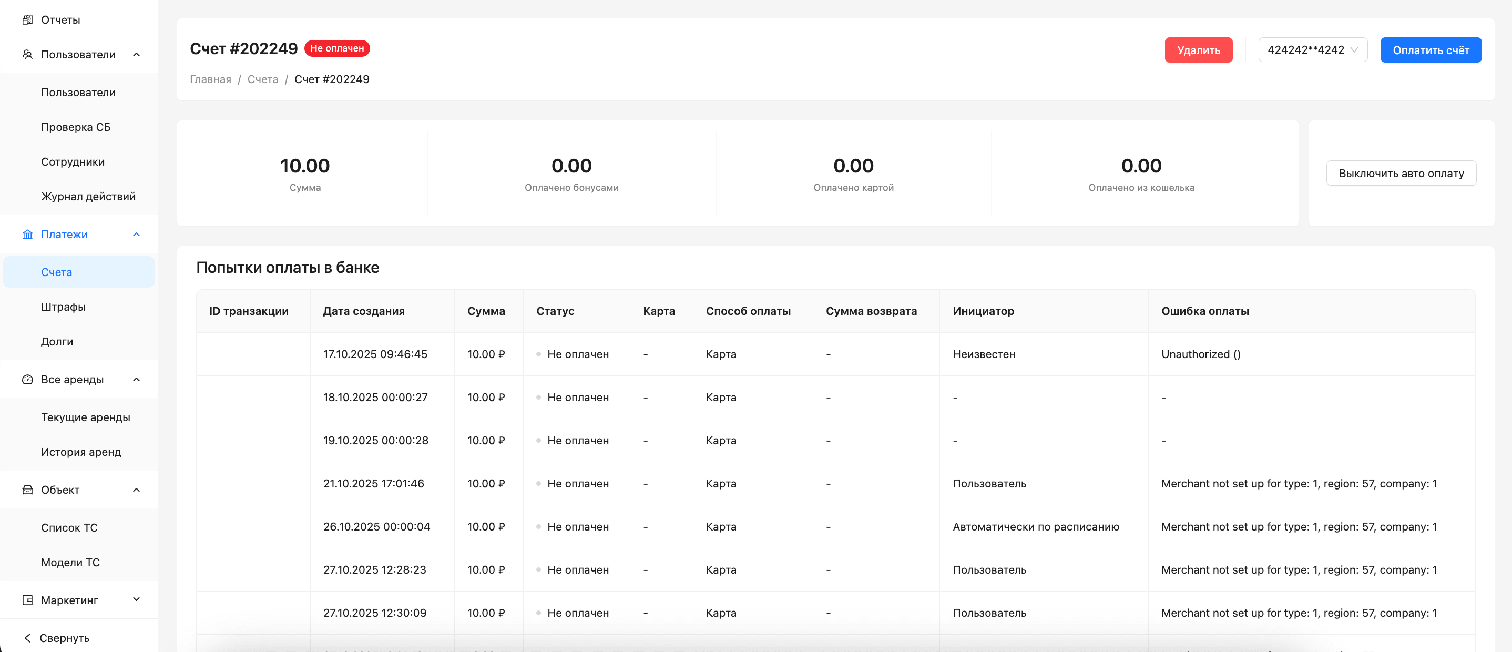The height and width of the screenshot is (652, 1512).
Task: Click the Пользователи group user icon
Action: (x=27, y=55)
